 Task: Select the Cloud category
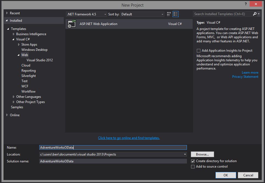[x=26, y=65]
